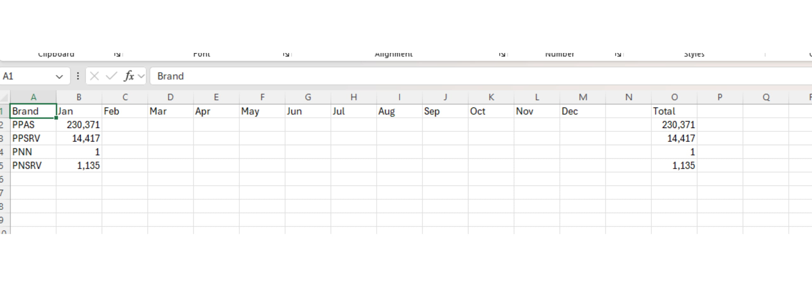Screen dimensions: 812x287
Task: Click the Enter checkmark formula bar icon
Action: [x=111, y=76]
